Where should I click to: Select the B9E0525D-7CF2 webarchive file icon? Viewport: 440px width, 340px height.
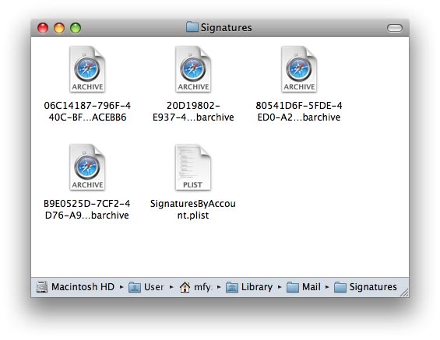click(x=87, y=167)
